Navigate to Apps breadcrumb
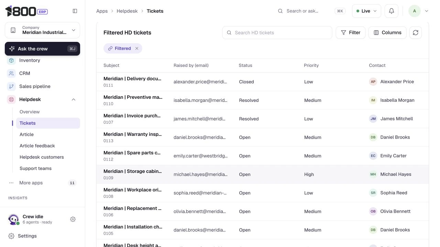This screenshot has height=247, width=440. (x=102, y=11)
